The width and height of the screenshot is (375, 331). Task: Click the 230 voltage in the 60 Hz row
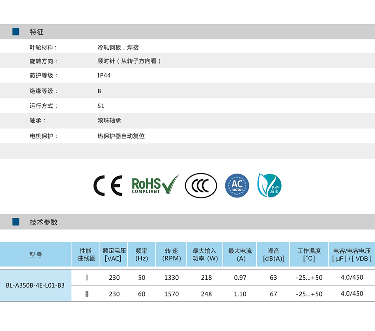[114, 294]
